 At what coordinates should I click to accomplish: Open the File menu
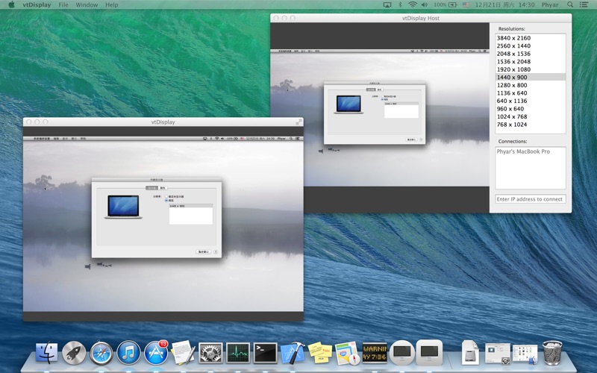[x=63, y=4]
